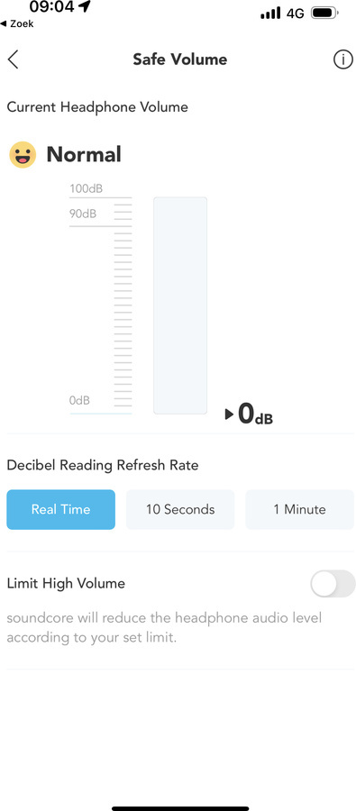The height and width of the screenshot is (811, 356).
Task: Tap the Normal volume status text
Action: click(84, 155)
